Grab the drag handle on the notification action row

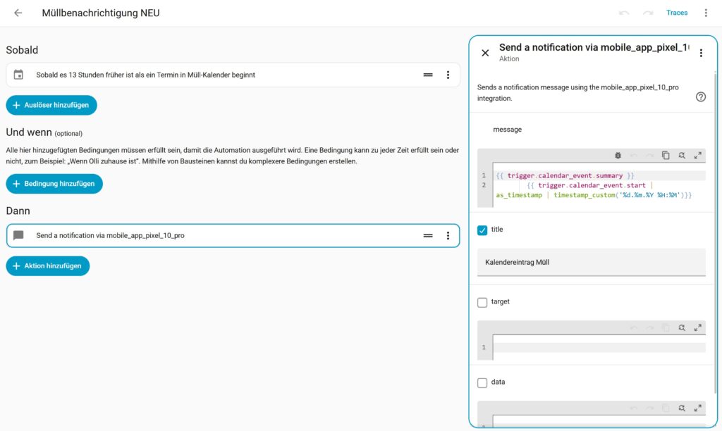428,235
